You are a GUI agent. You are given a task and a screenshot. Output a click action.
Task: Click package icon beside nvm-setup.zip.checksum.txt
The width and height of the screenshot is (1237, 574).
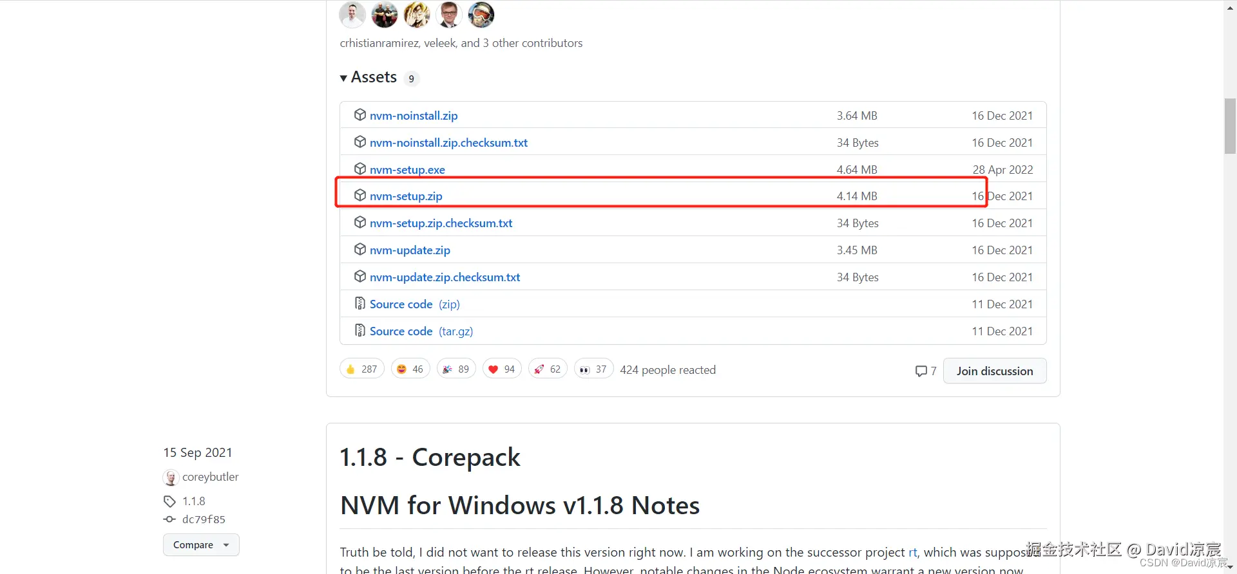click(x=360, y=222)
